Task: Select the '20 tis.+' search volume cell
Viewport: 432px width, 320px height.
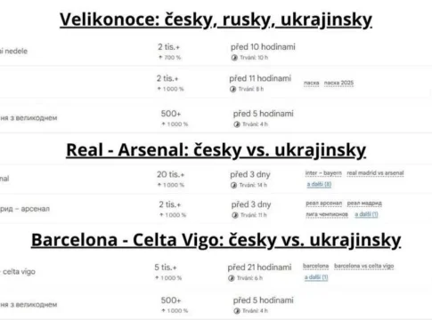Action: [171, 174]
